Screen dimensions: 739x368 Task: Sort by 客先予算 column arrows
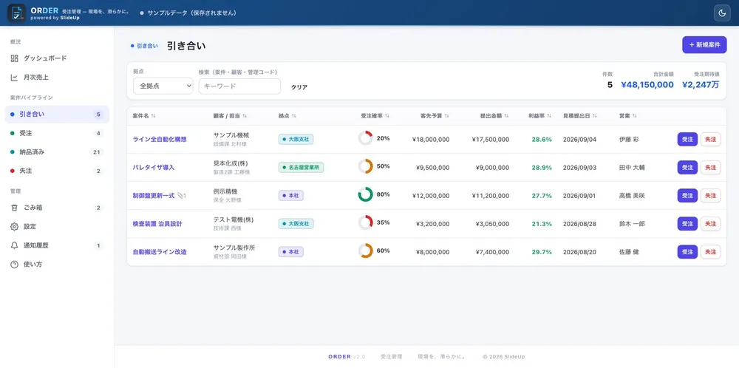click(447, 116)
